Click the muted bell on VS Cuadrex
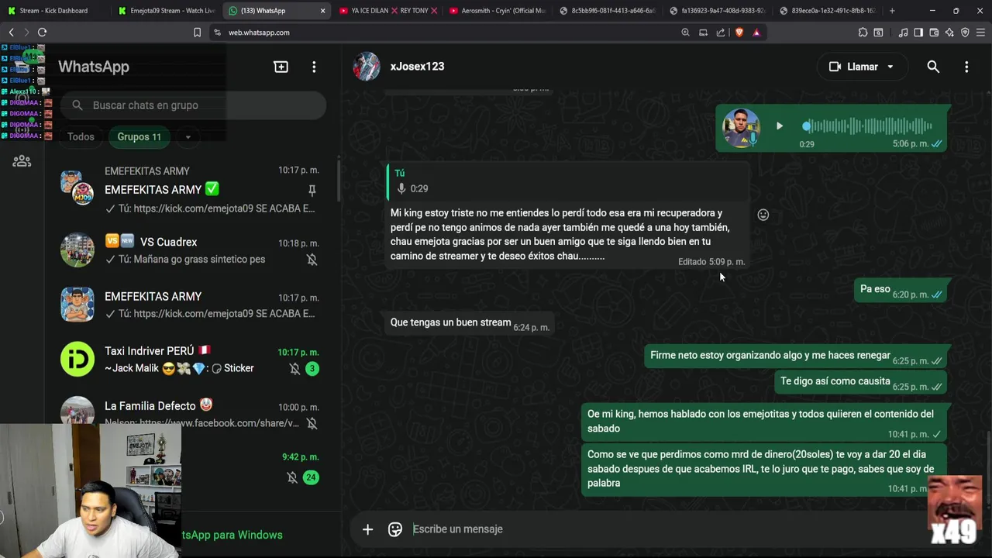Viewport: 992px width, 558px height. click(312, 260)
